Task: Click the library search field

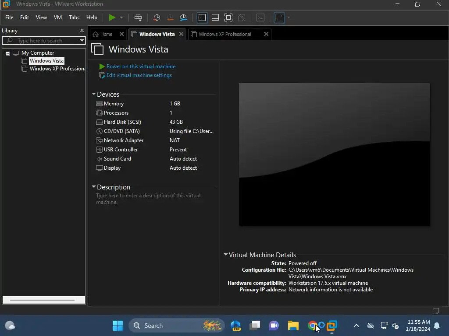Action: tap(43, 40)
